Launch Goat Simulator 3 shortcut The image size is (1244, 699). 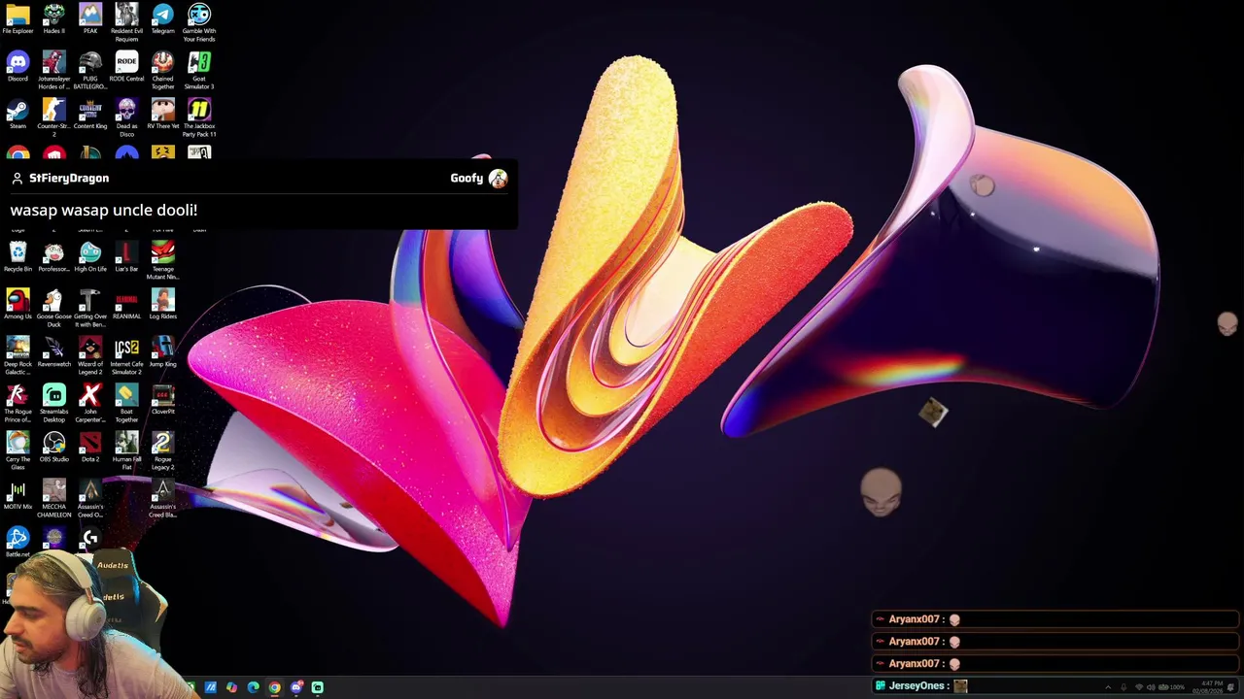pyautogui.click(x=199, y=71)
